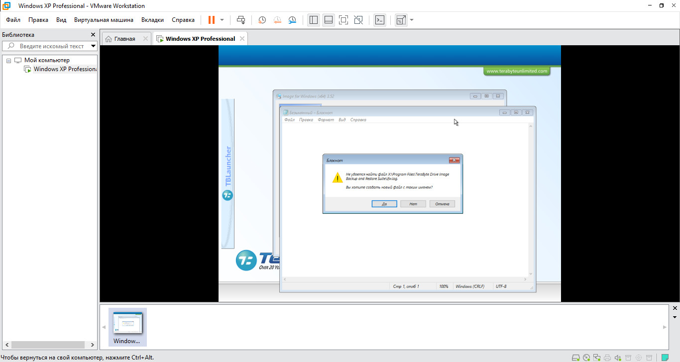Open the Файл menu in VMware
This screenshot has width=680, height=362.
click(x=13, y=20)
